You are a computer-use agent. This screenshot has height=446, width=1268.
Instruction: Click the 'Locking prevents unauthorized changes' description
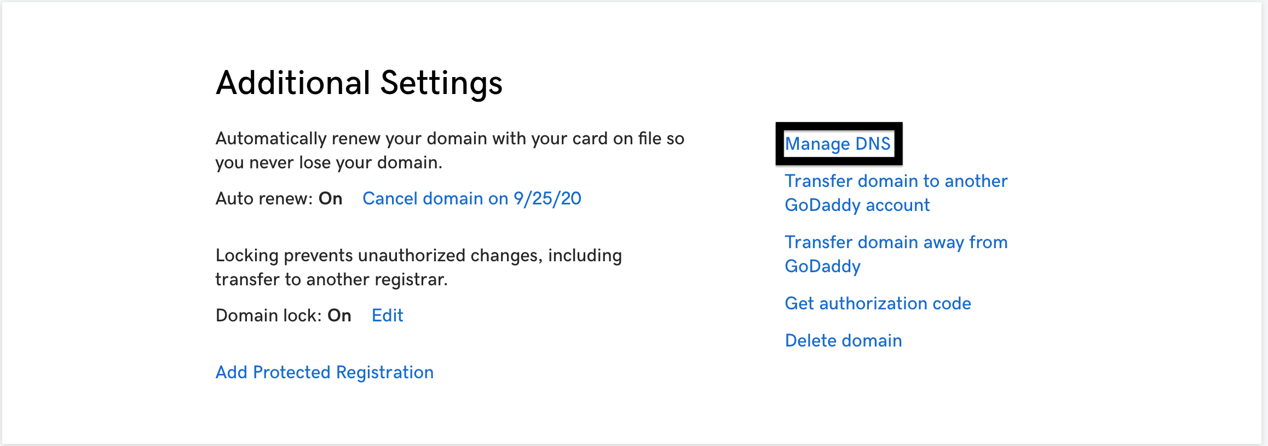(418, 267)
